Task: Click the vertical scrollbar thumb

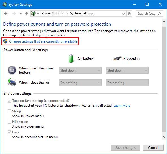Action: [164, 79]
